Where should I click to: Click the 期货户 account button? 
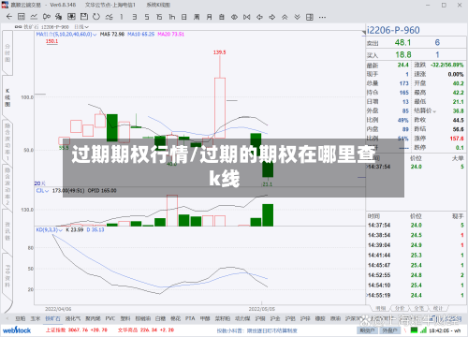pos(367,330)
